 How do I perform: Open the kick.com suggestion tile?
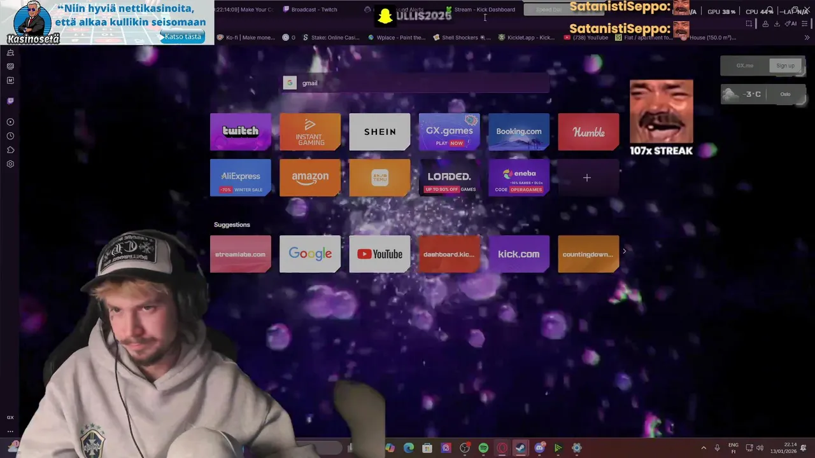coord(519,254)
